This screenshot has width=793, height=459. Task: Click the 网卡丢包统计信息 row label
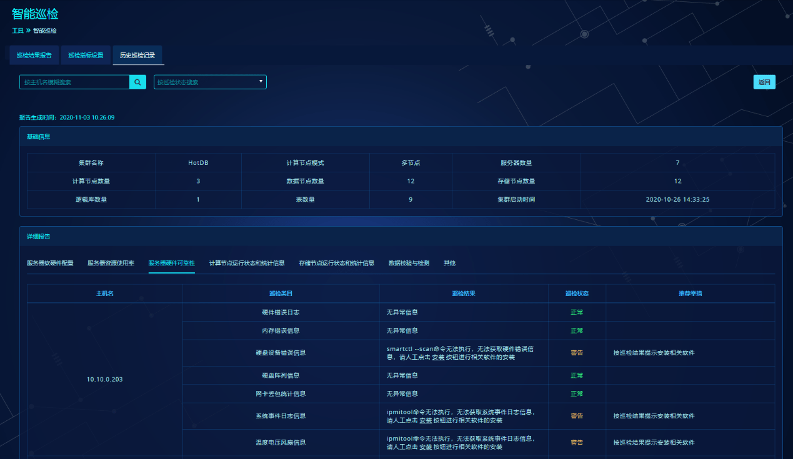pos(281,393)
